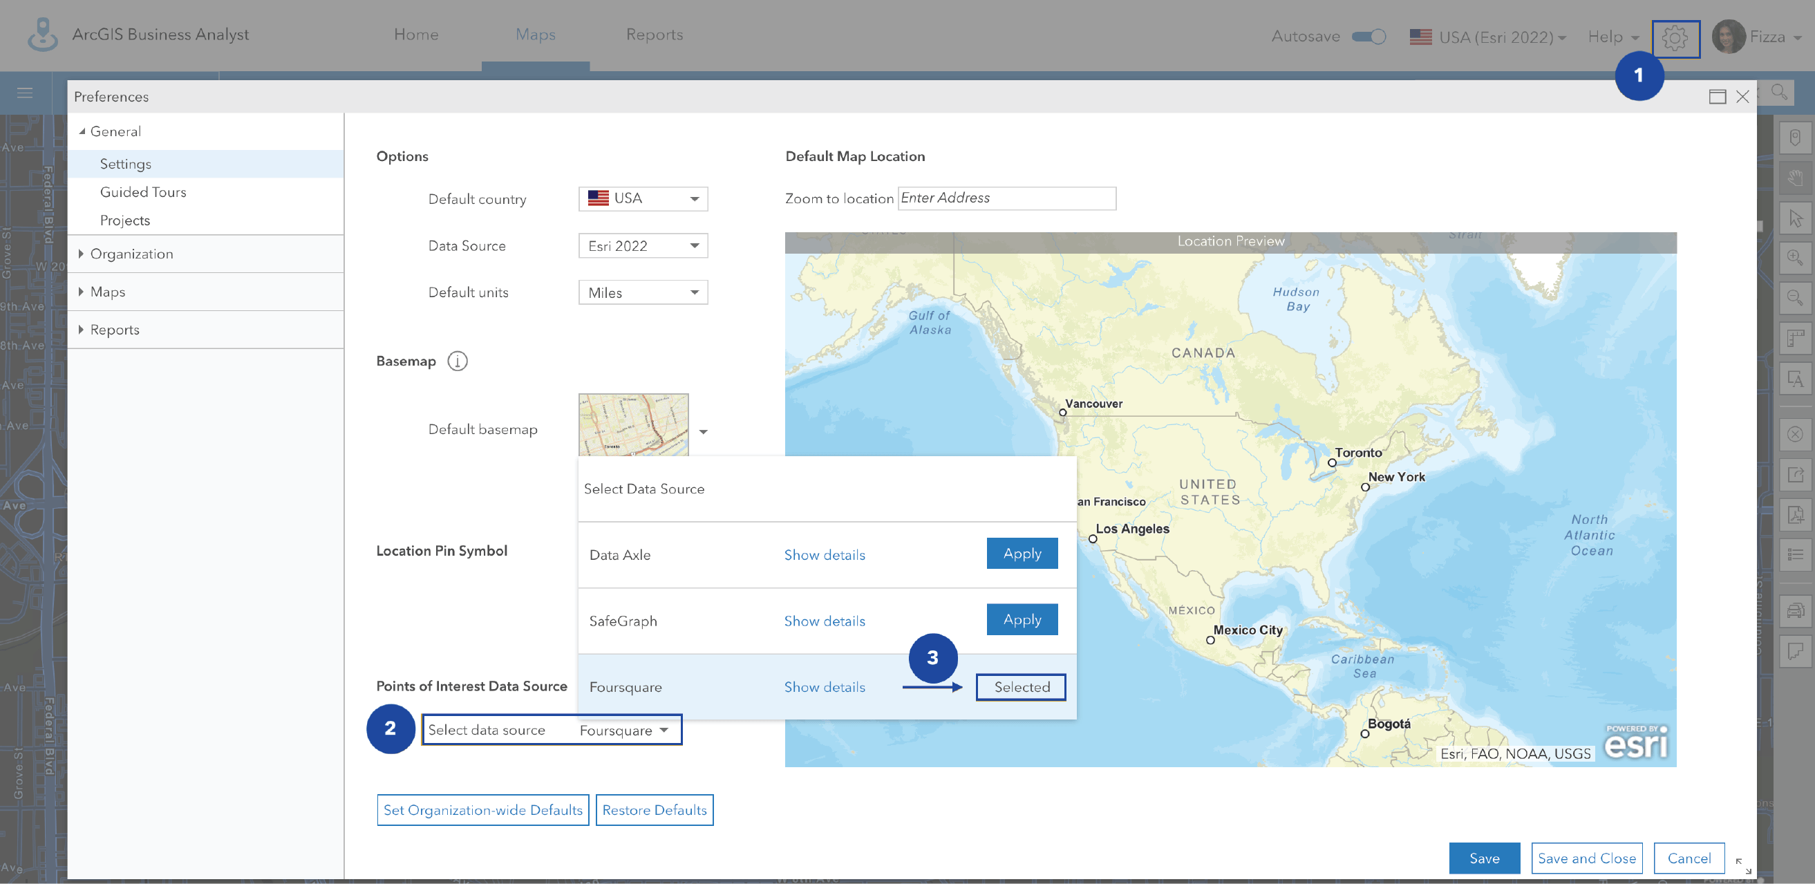Click the default basemap thumbnail
1815x884 pixels.
coord(632,426)
